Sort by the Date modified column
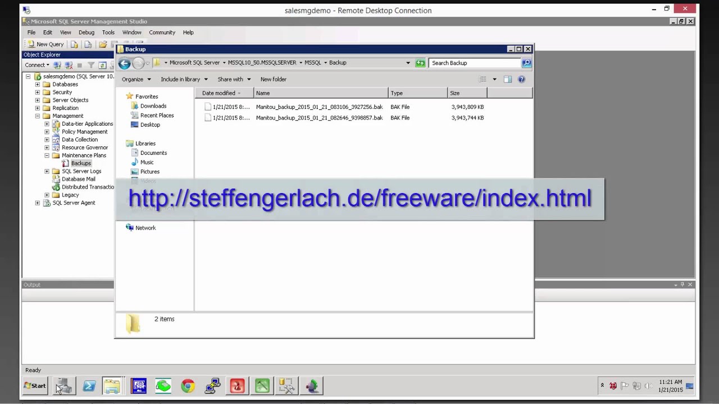Viewport: 719px width, 404px height. [x=225, y=93]
